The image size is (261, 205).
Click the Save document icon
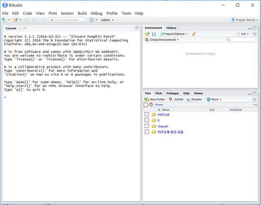(27, 20)
